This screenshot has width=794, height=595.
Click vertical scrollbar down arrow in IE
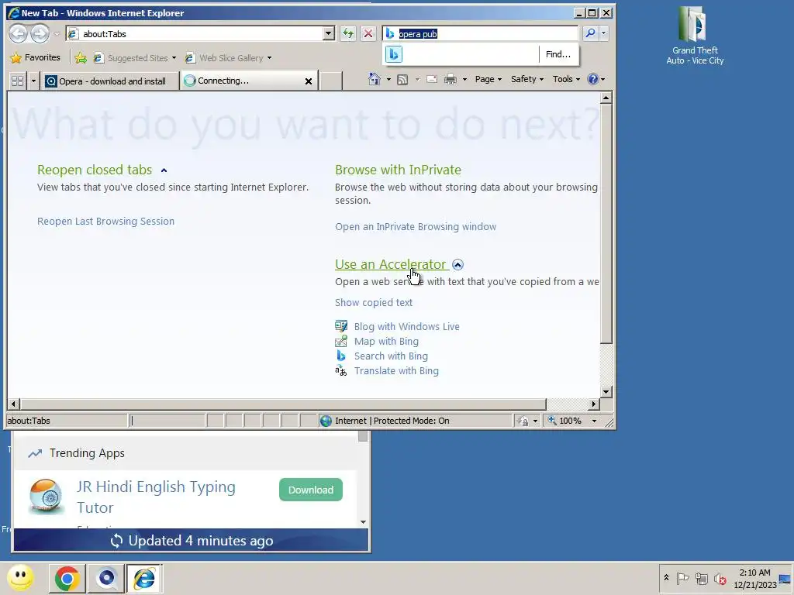click(x=606, y=391)
